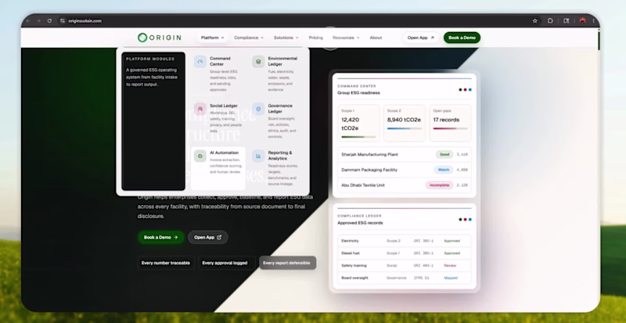Screen dimensions: 626x323
Task: Click the 'Watch' status badge
Action: (x=444, y=170)
